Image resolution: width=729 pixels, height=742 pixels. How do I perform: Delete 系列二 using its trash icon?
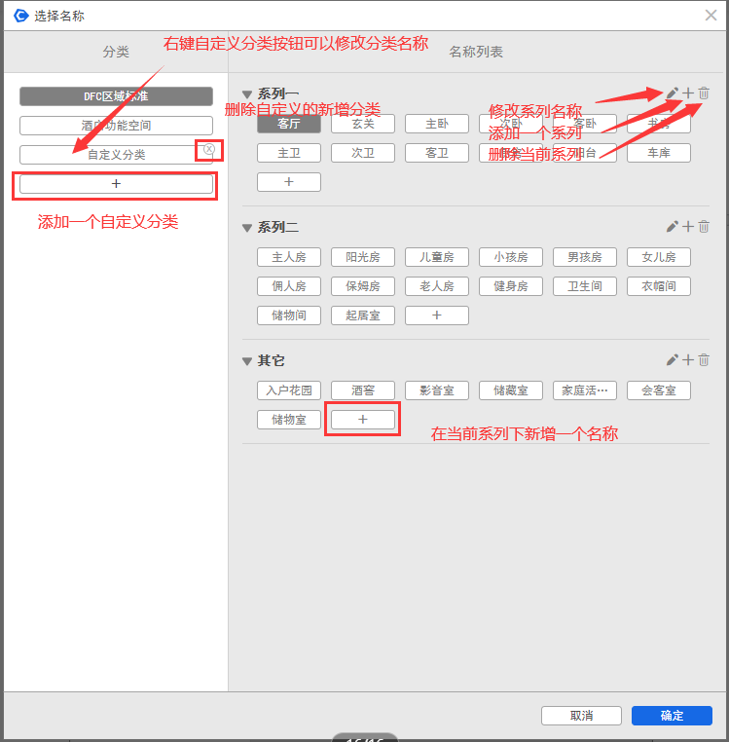[x=704, y=226]
